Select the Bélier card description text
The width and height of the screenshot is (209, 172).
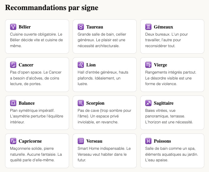37,40
